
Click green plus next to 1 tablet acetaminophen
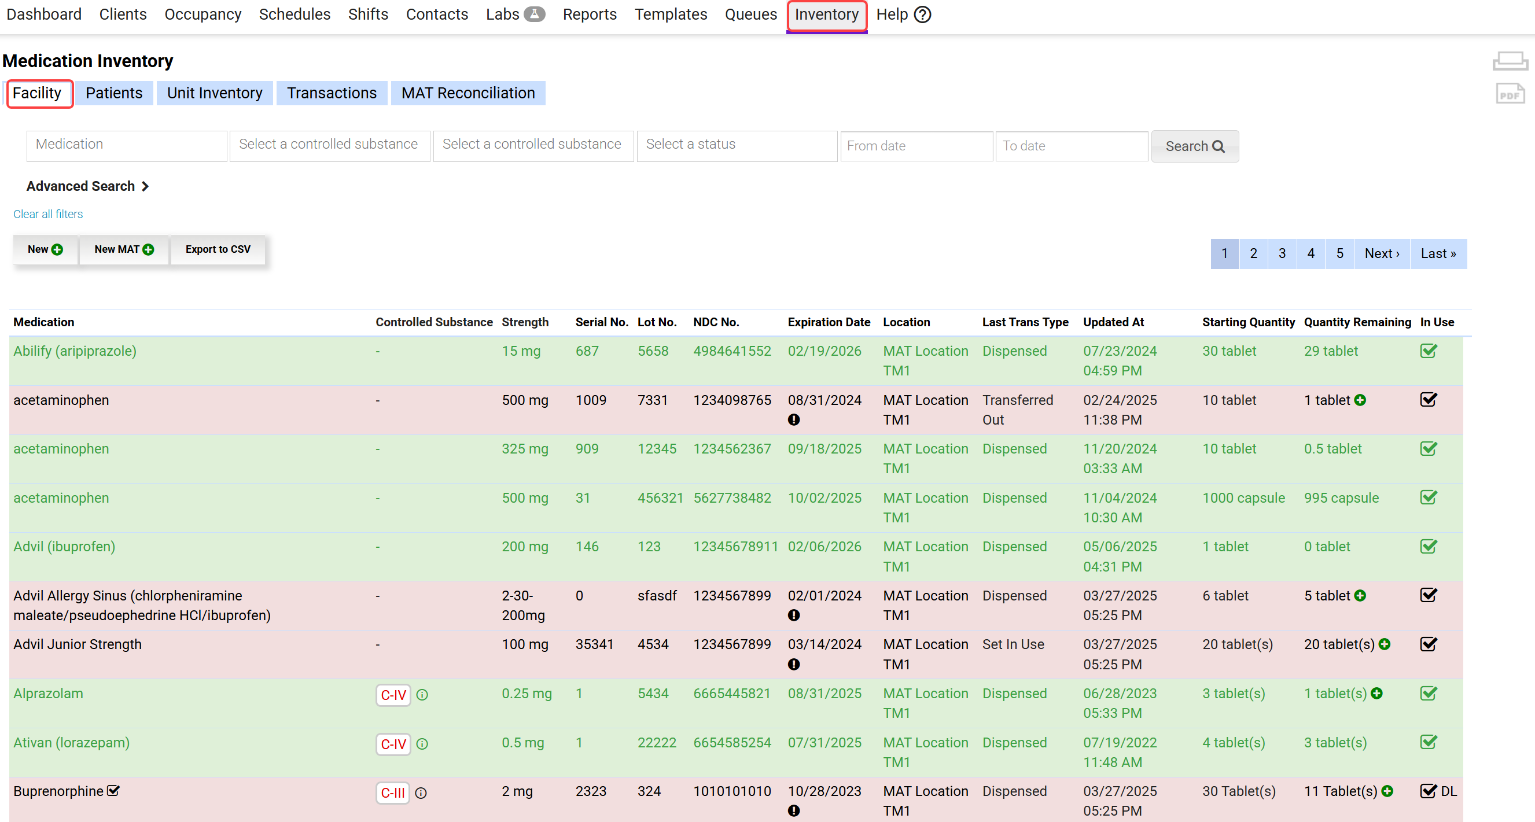(1360, 400)
